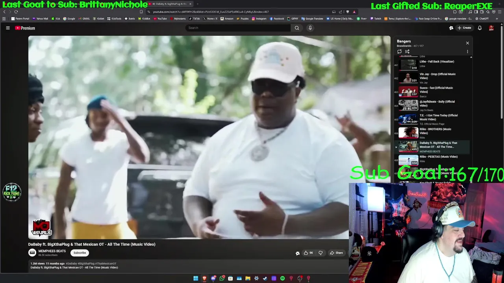Play Vin Jay - Drop from playlist
Image resolution: width=504 pixels, height=283 pixels.
pyautogui.click(x=432, y=78)
